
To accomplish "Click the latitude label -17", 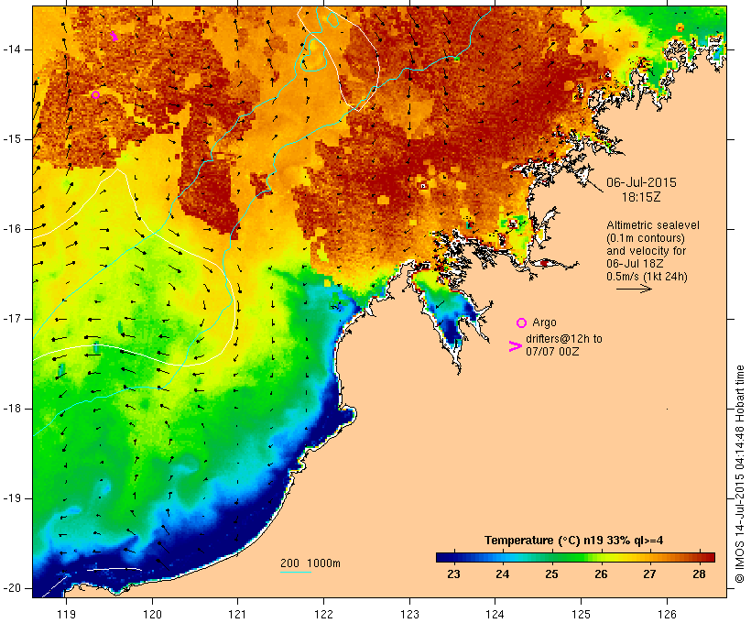I will (x=12, y=319).
